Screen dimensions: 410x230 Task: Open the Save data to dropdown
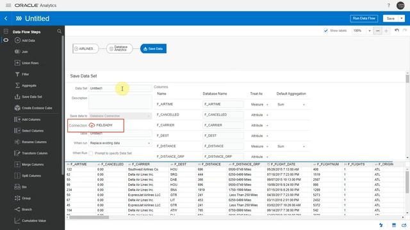click(x=120, y=116)
